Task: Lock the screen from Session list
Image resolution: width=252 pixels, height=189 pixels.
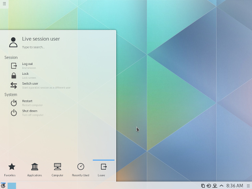Action: pyautogui.click(x=26, y=75)
